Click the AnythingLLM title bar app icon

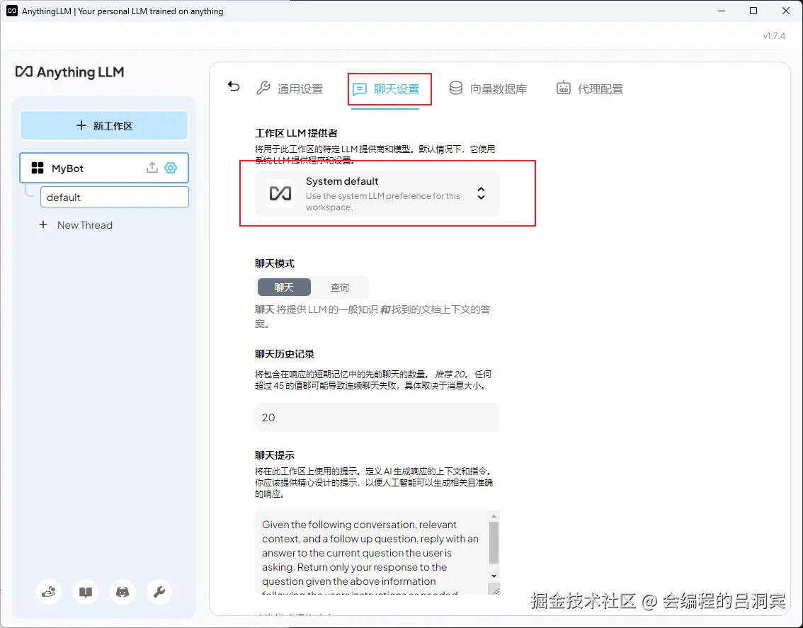pos(12,11)
